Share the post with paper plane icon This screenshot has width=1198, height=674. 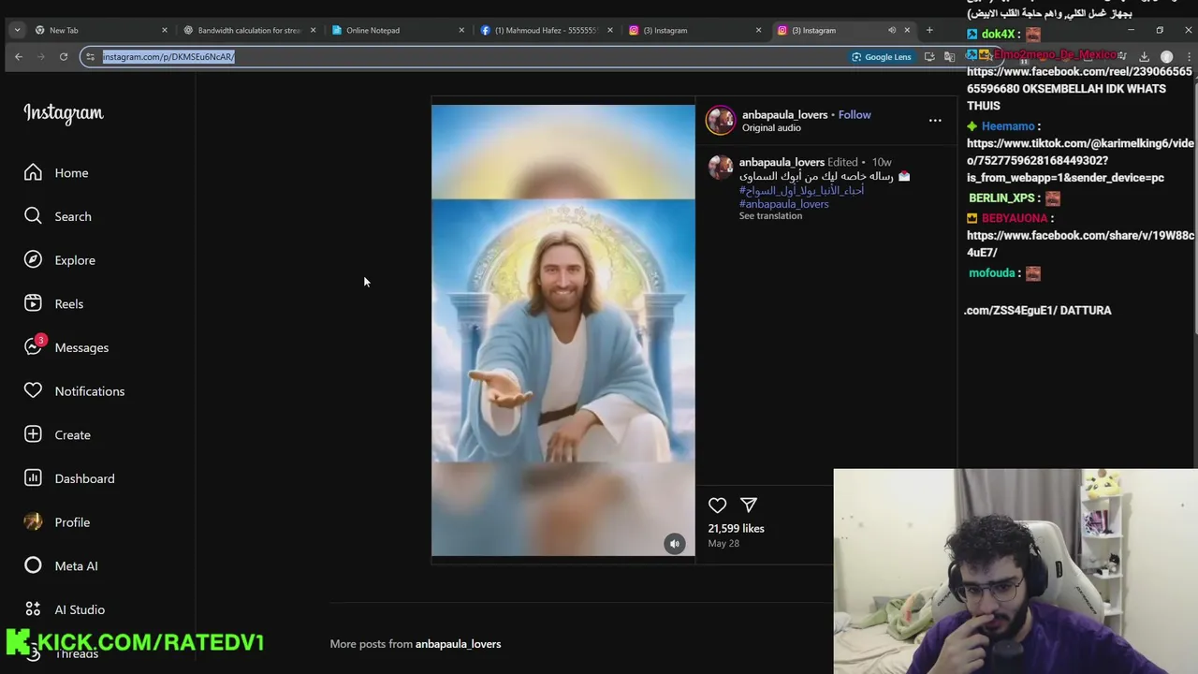(x=749, y=505)
